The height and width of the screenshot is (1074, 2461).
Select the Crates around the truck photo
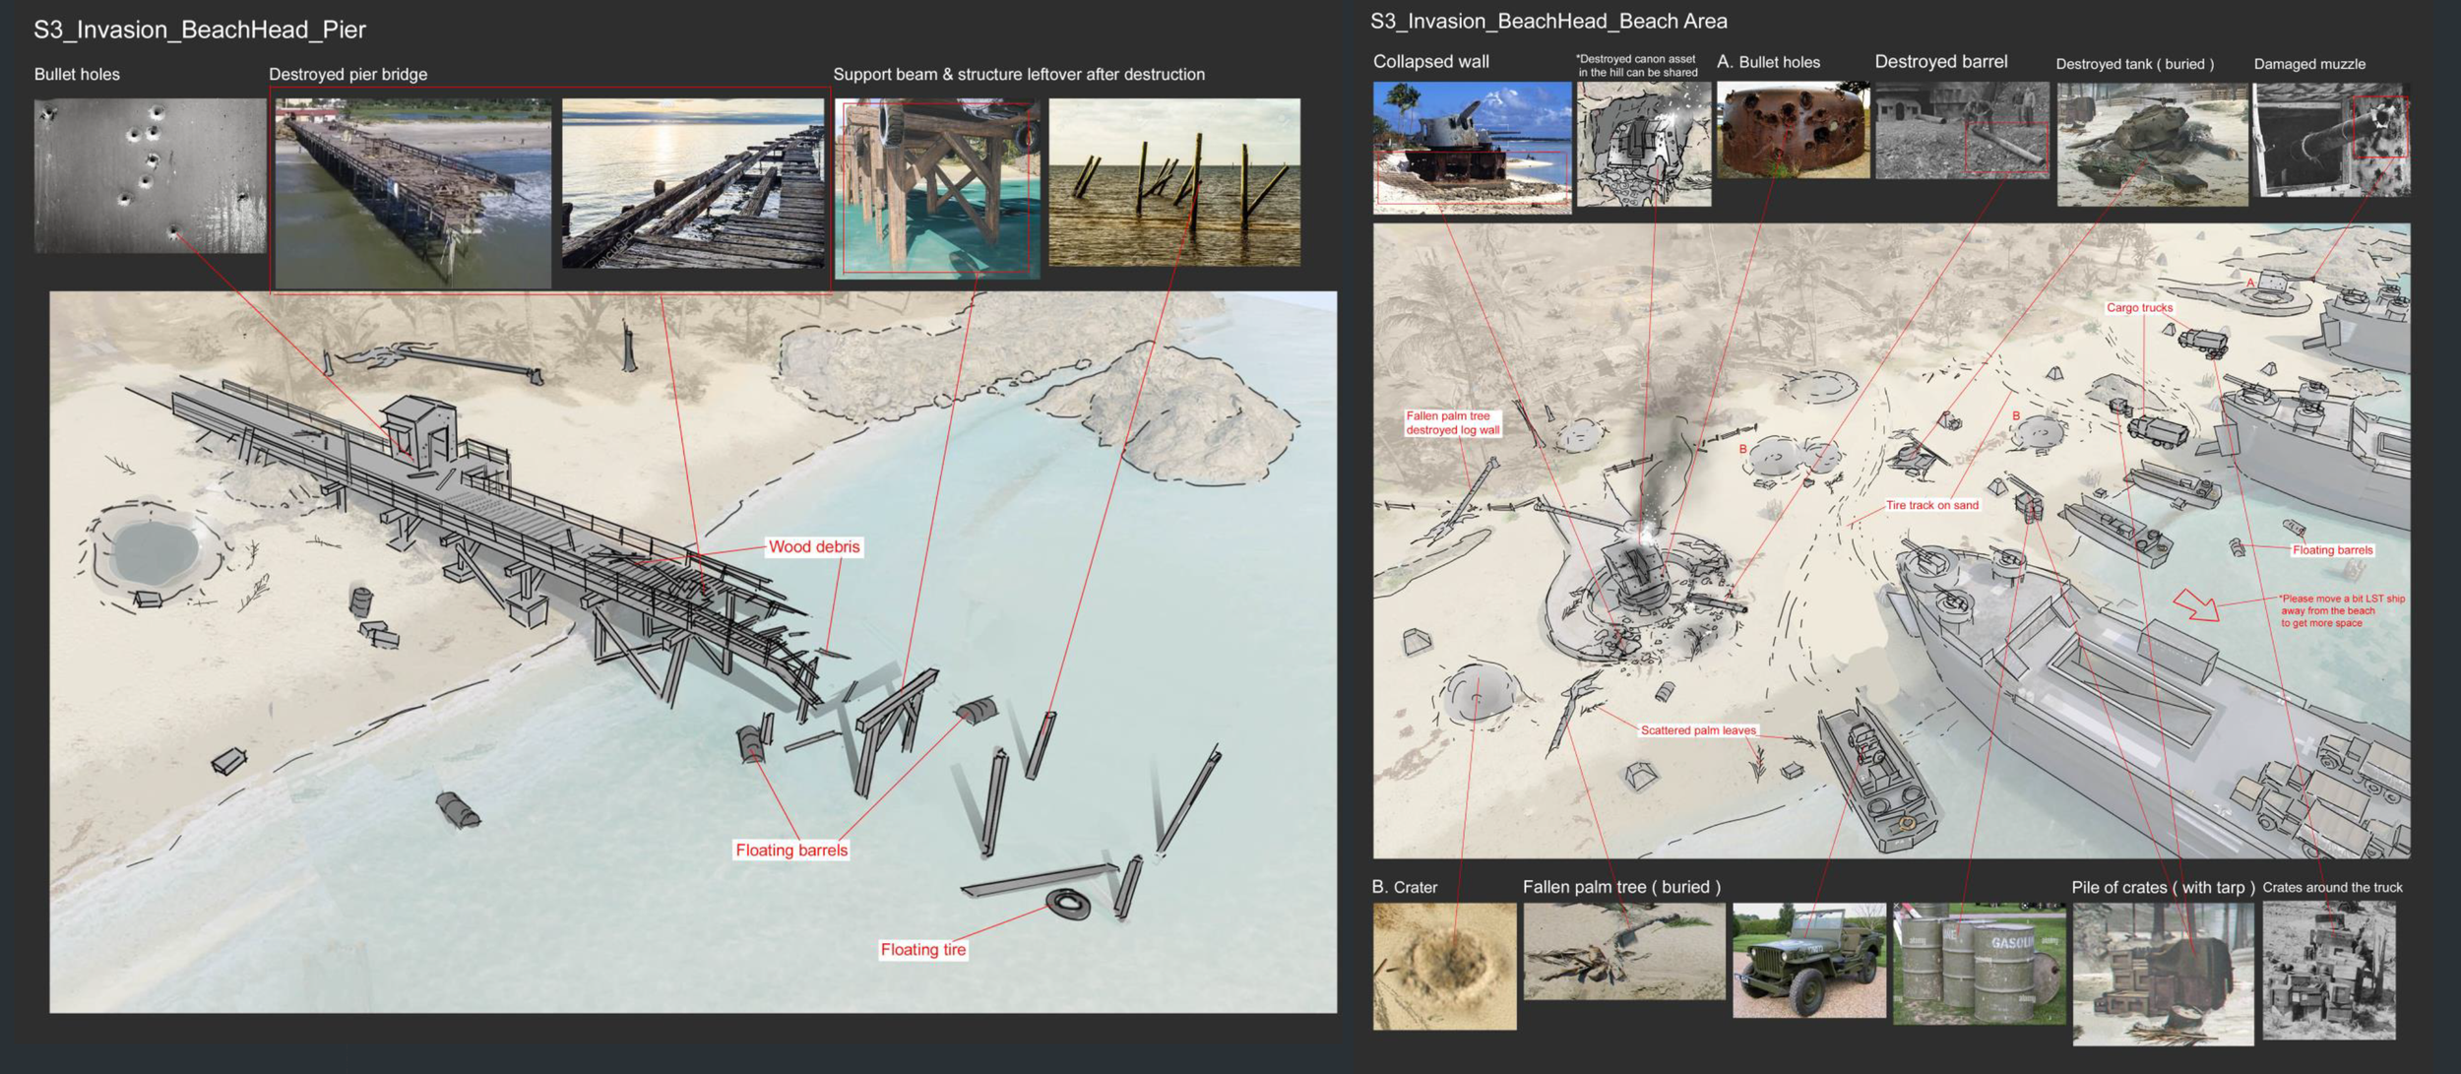2328,971
